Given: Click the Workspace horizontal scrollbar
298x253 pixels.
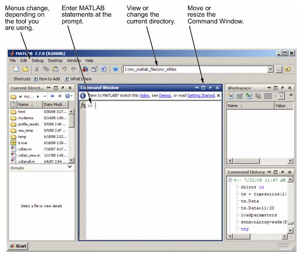Looking at the screenshot, I should pos(260,161).
